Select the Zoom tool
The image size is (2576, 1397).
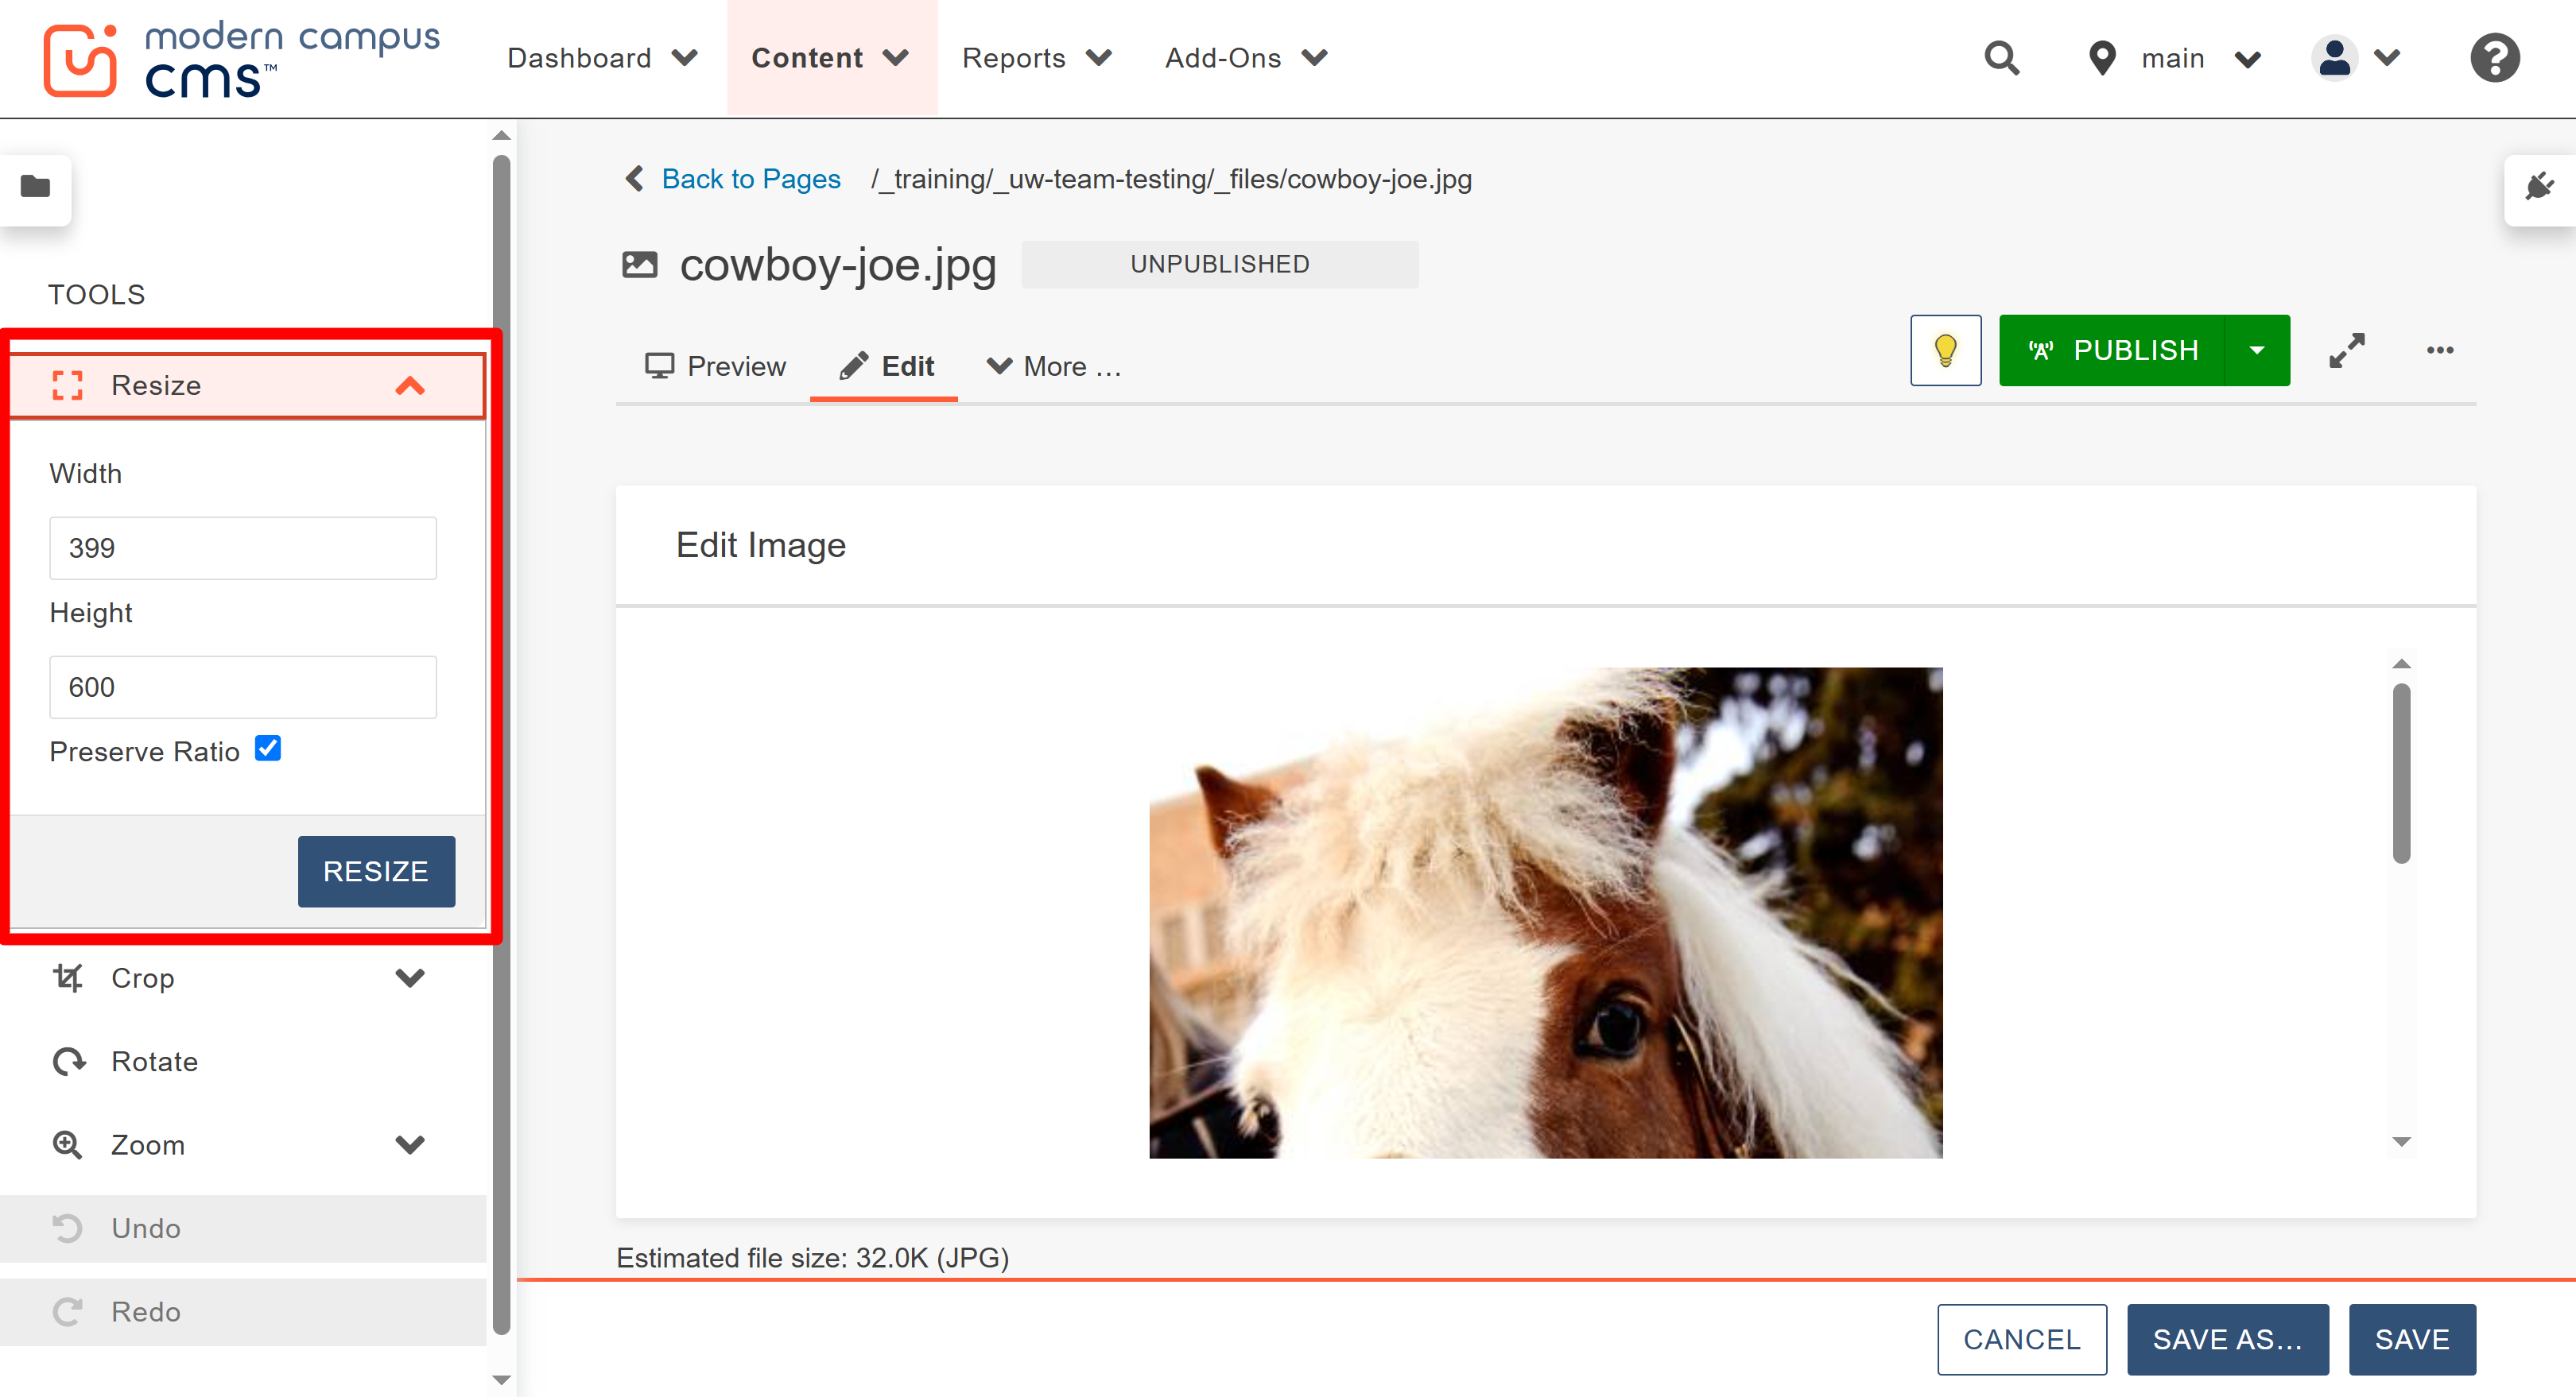coord(147,1144)
